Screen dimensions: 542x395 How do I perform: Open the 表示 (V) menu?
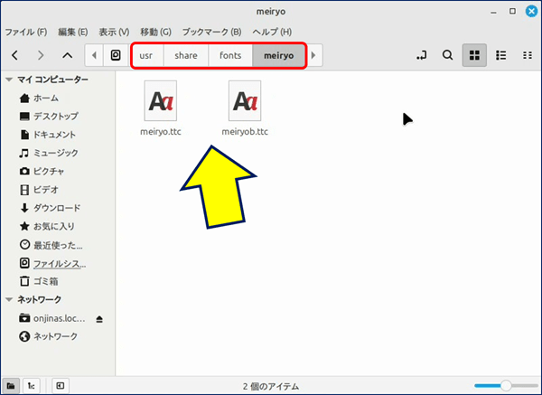[x=114, y=33]
